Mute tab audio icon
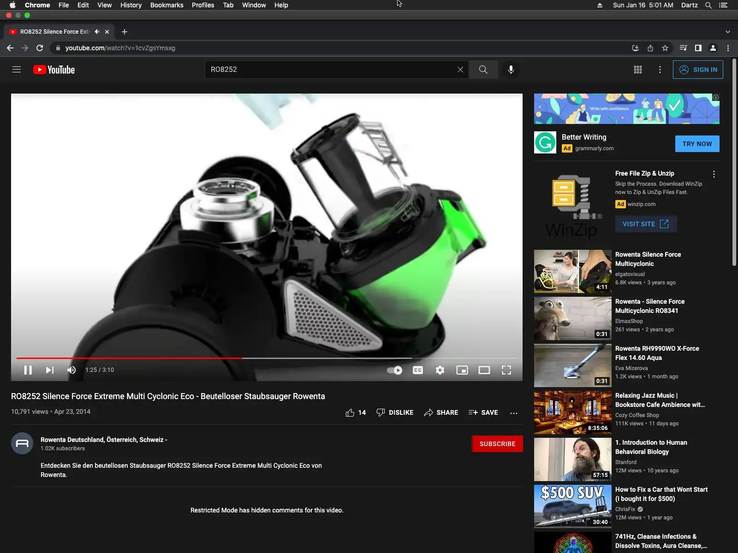Image resolution: width=738 pixels, height=553 pixels. pos(97,32)
